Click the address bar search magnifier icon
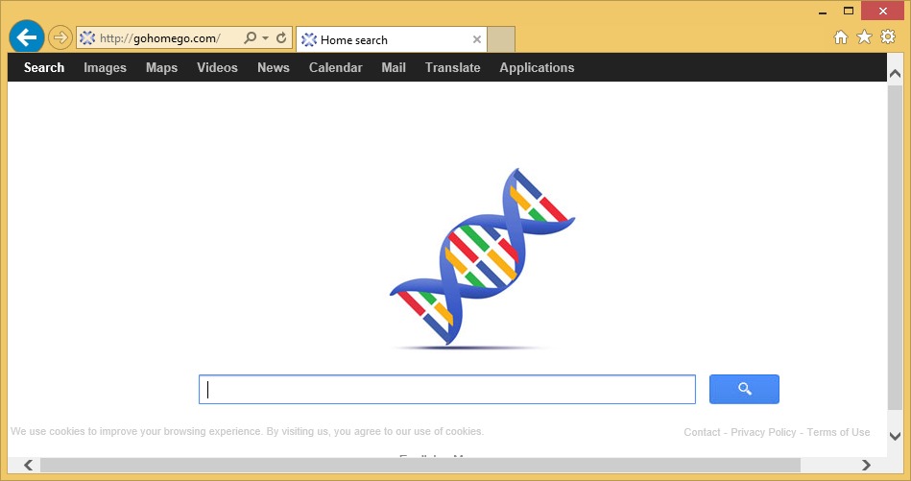The width and height of the screenshot is (911, 481). (x=250, y=37)
